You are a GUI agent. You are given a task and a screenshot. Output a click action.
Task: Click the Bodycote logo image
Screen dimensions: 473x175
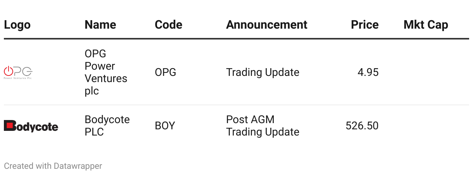[31, 126]
